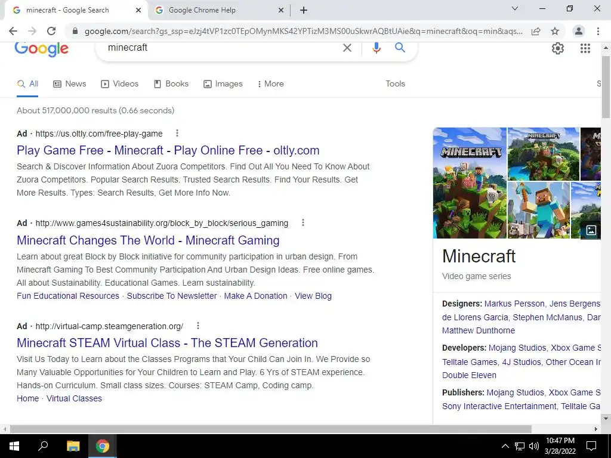611x458 pixels.
Task: Click the padlock site info icon
Action: [75, 31]
